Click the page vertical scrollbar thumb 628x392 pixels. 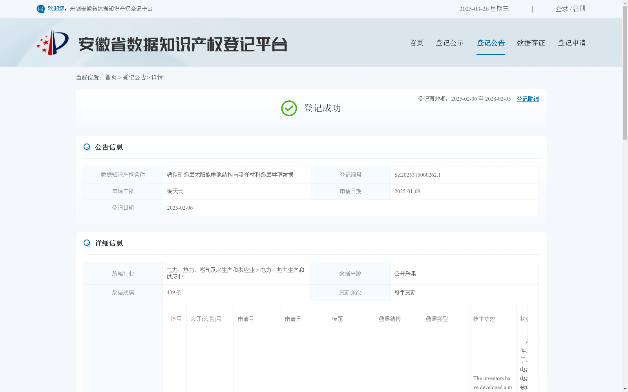625,73
